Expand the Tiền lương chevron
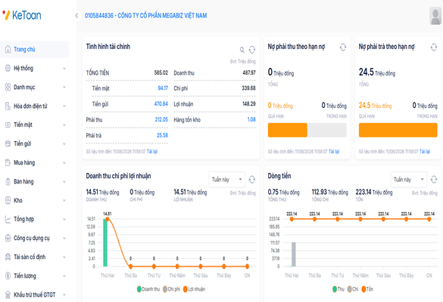The width and height of the screenshot is (443, 302). click(64, 276)
